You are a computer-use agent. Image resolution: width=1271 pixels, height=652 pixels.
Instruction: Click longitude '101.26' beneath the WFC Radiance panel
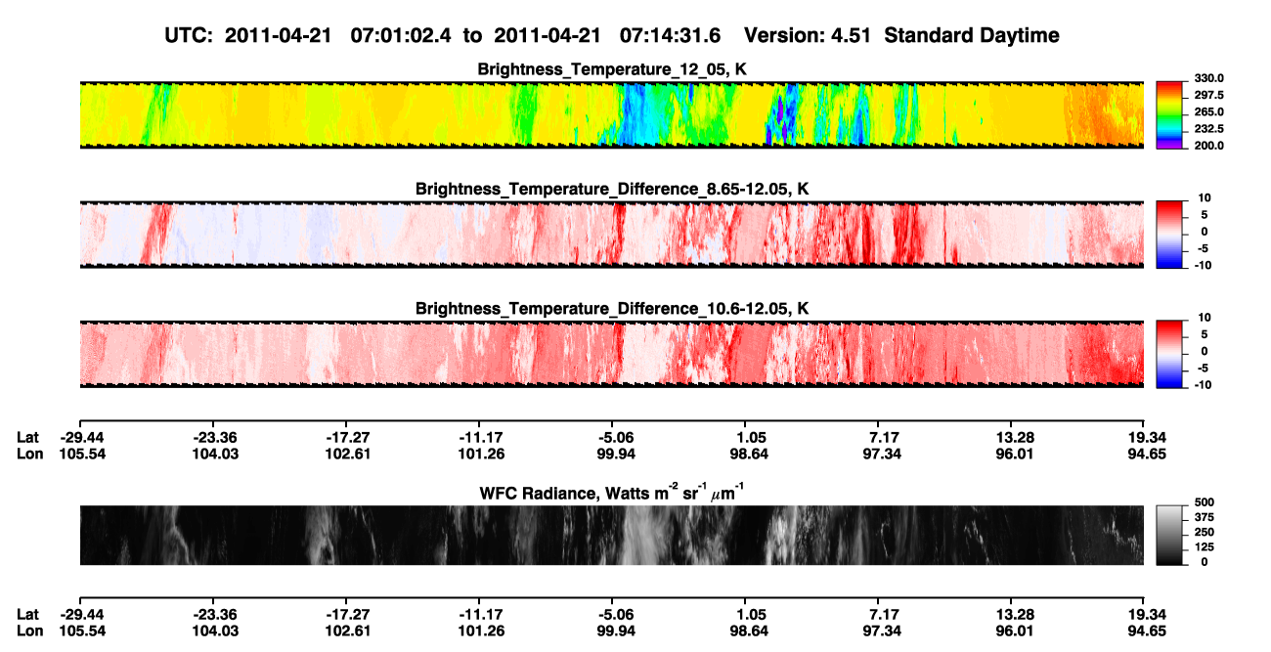pos(479,630)
